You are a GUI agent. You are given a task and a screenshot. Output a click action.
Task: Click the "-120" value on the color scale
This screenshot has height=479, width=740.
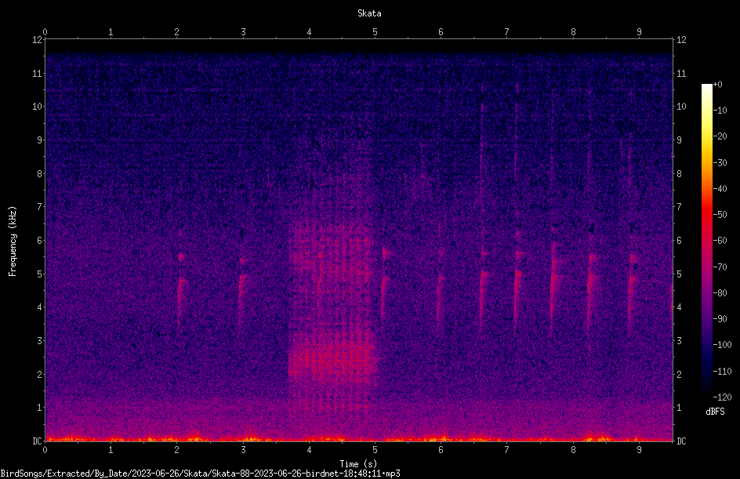tap(722, 397)
